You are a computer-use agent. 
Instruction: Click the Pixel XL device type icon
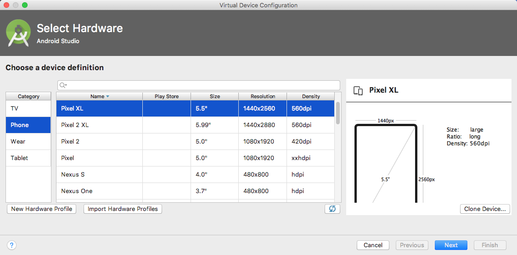[358, 90]
